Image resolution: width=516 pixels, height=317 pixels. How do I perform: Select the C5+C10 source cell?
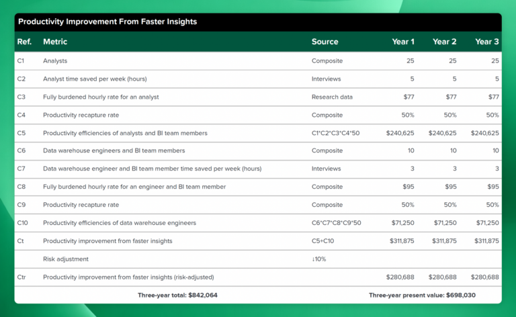322,241
